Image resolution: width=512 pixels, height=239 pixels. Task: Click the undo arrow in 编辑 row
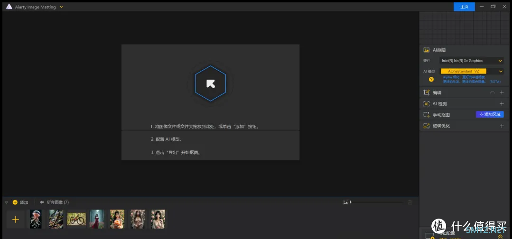pos(492,93)
